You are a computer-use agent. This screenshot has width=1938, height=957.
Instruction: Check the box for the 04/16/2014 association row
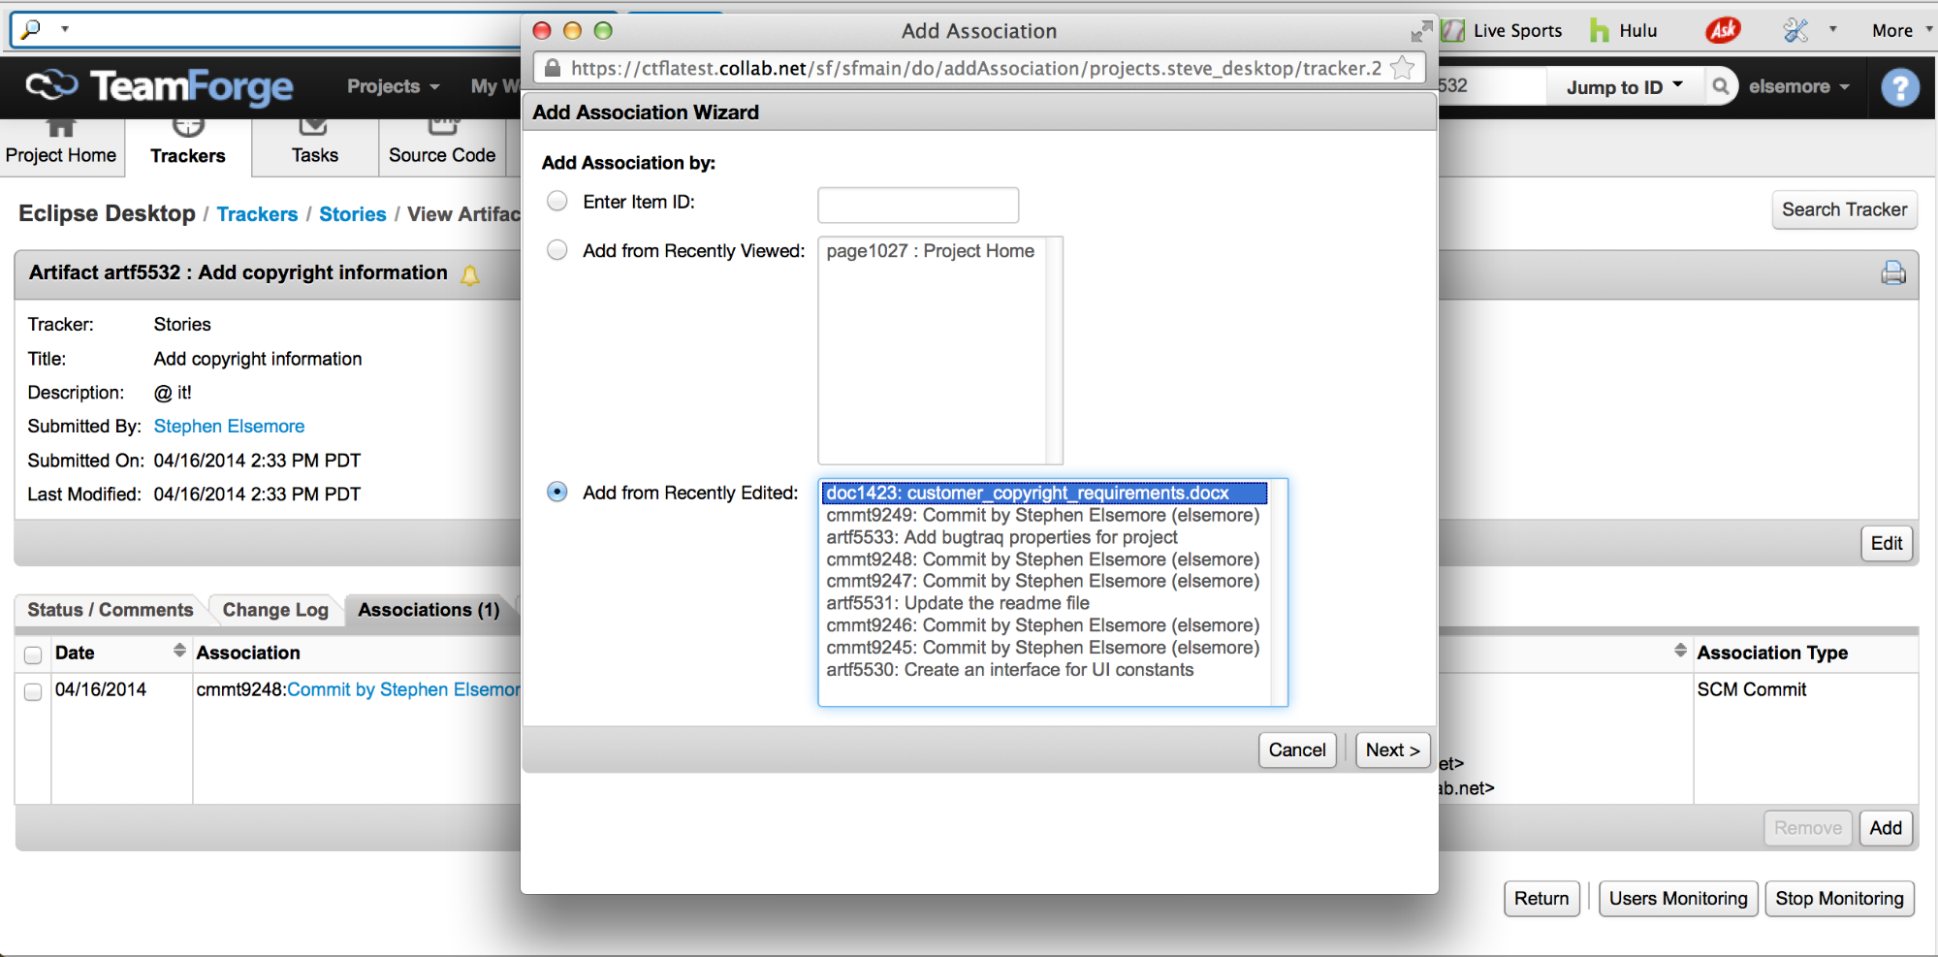[x=33, y=691]
